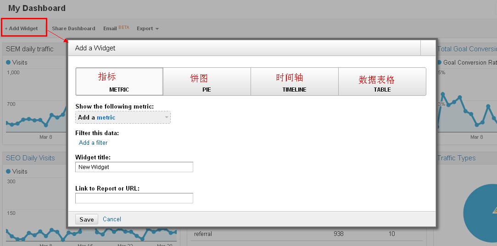Focus the Link to Report or URL field
The image size is (497, 246).
134,198
